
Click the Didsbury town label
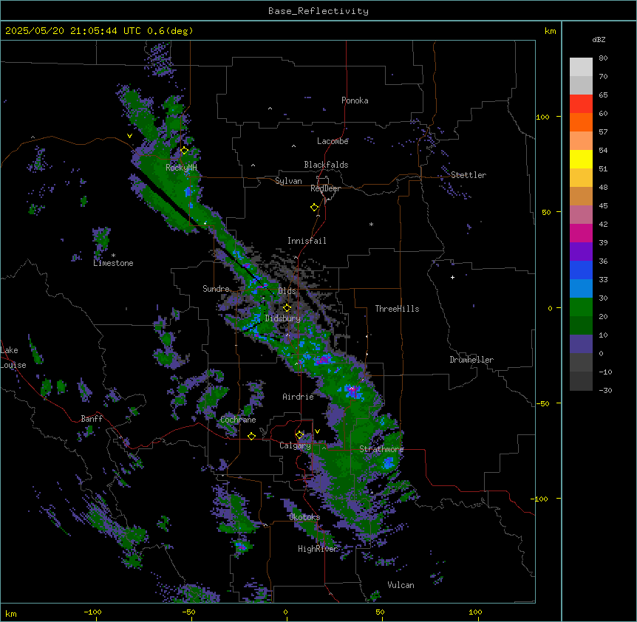pyautogui.click(x=283, y=318)
